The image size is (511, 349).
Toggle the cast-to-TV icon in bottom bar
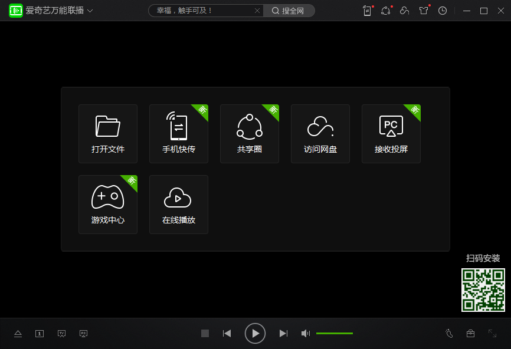pos(61,334)
